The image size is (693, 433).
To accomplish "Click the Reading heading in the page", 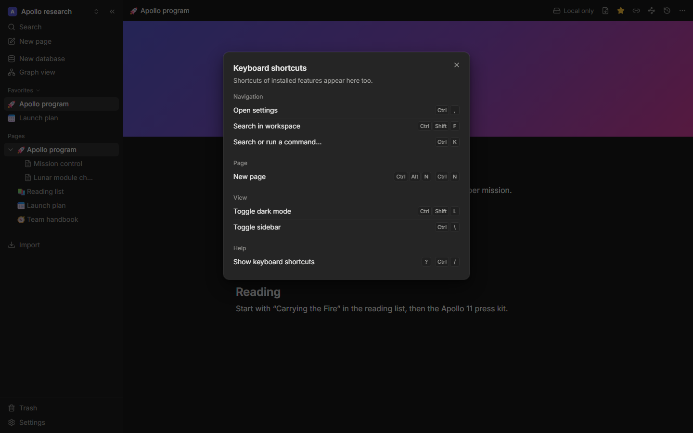I will coord(258,292).
